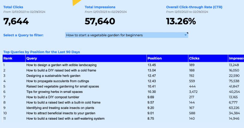Select the Total Clicks heading

coord(13,7)
